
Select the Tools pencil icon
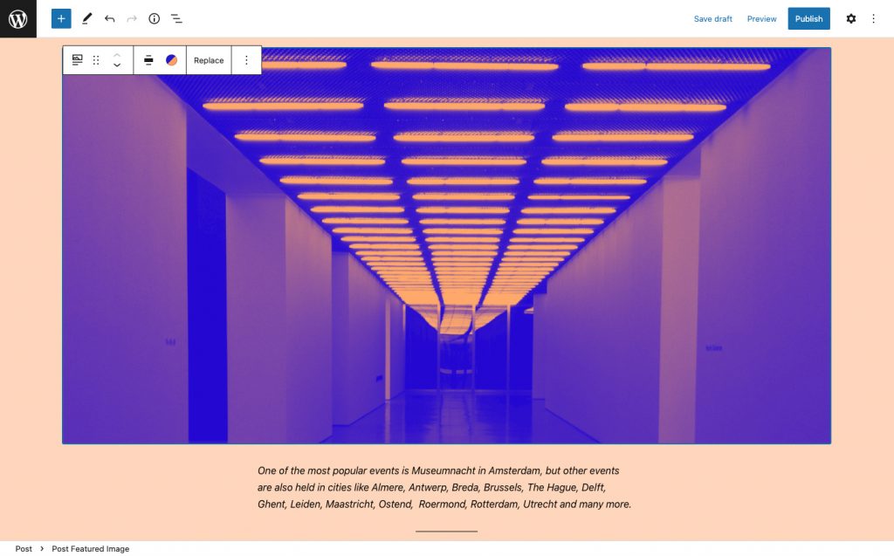[x=86, y=19]
